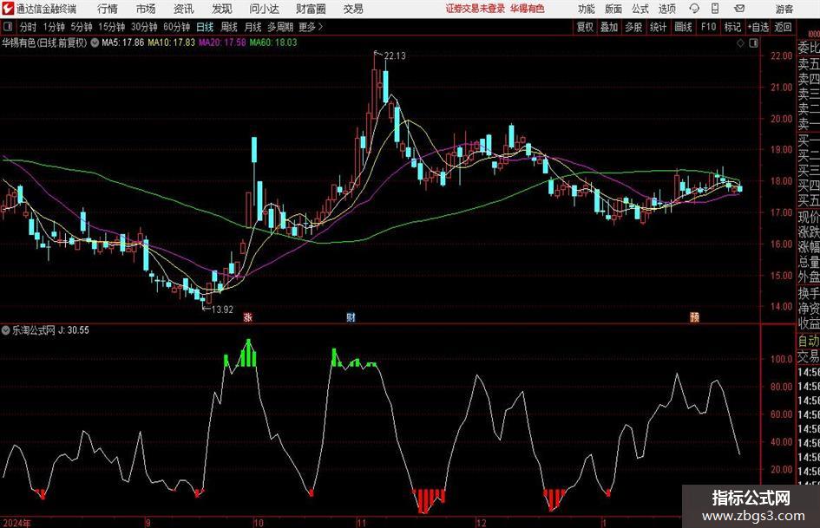Open the 财富圈 menu
This screenshot has width=820, height=528.
click(x=311, y=9)
